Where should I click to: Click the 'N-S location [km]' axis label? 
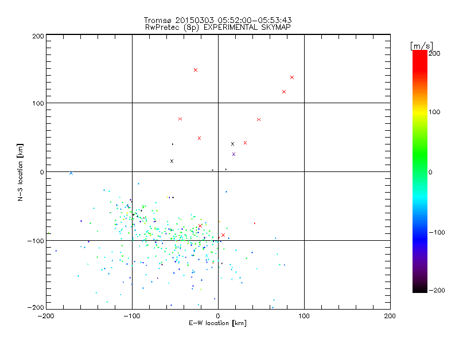click(20, 172)
